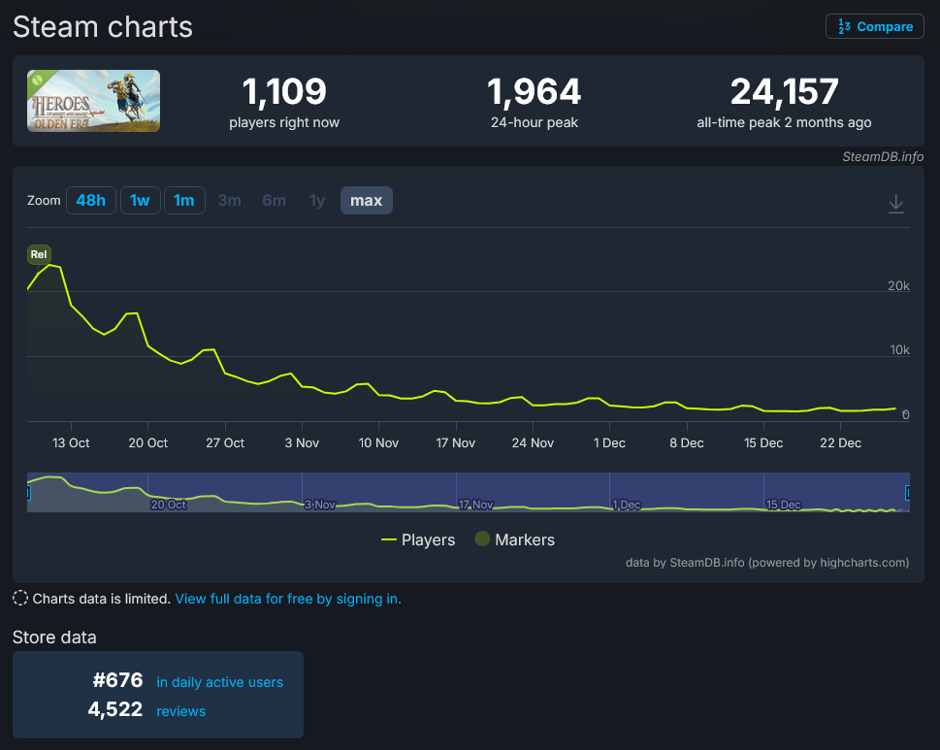The width and height of the screenshot is (940, 750).
Task: Set chart zoom to 6m
Action: tap(274, 200)
